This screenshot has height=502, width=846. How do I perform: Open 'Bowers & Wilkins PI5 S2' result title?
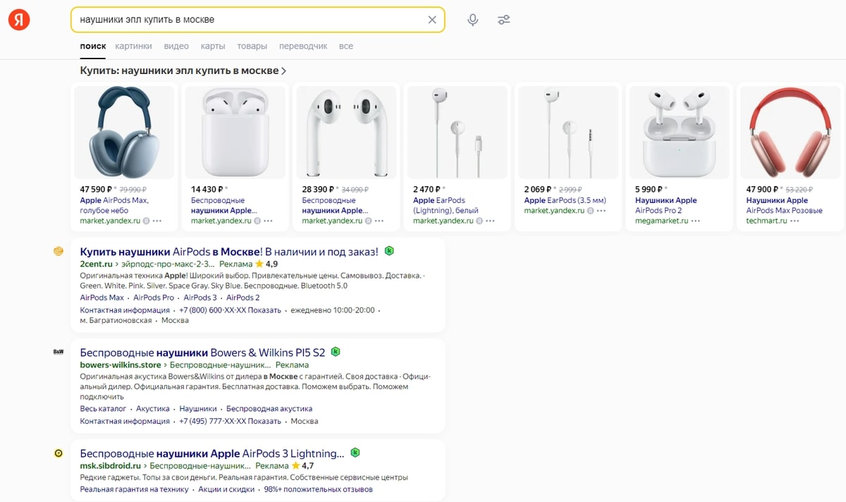point(203,352)
